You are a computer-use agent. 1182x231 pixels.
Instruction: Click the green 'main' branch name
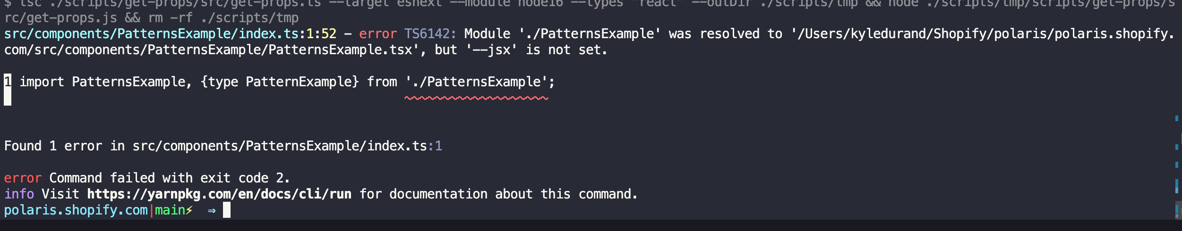point(170,210)
